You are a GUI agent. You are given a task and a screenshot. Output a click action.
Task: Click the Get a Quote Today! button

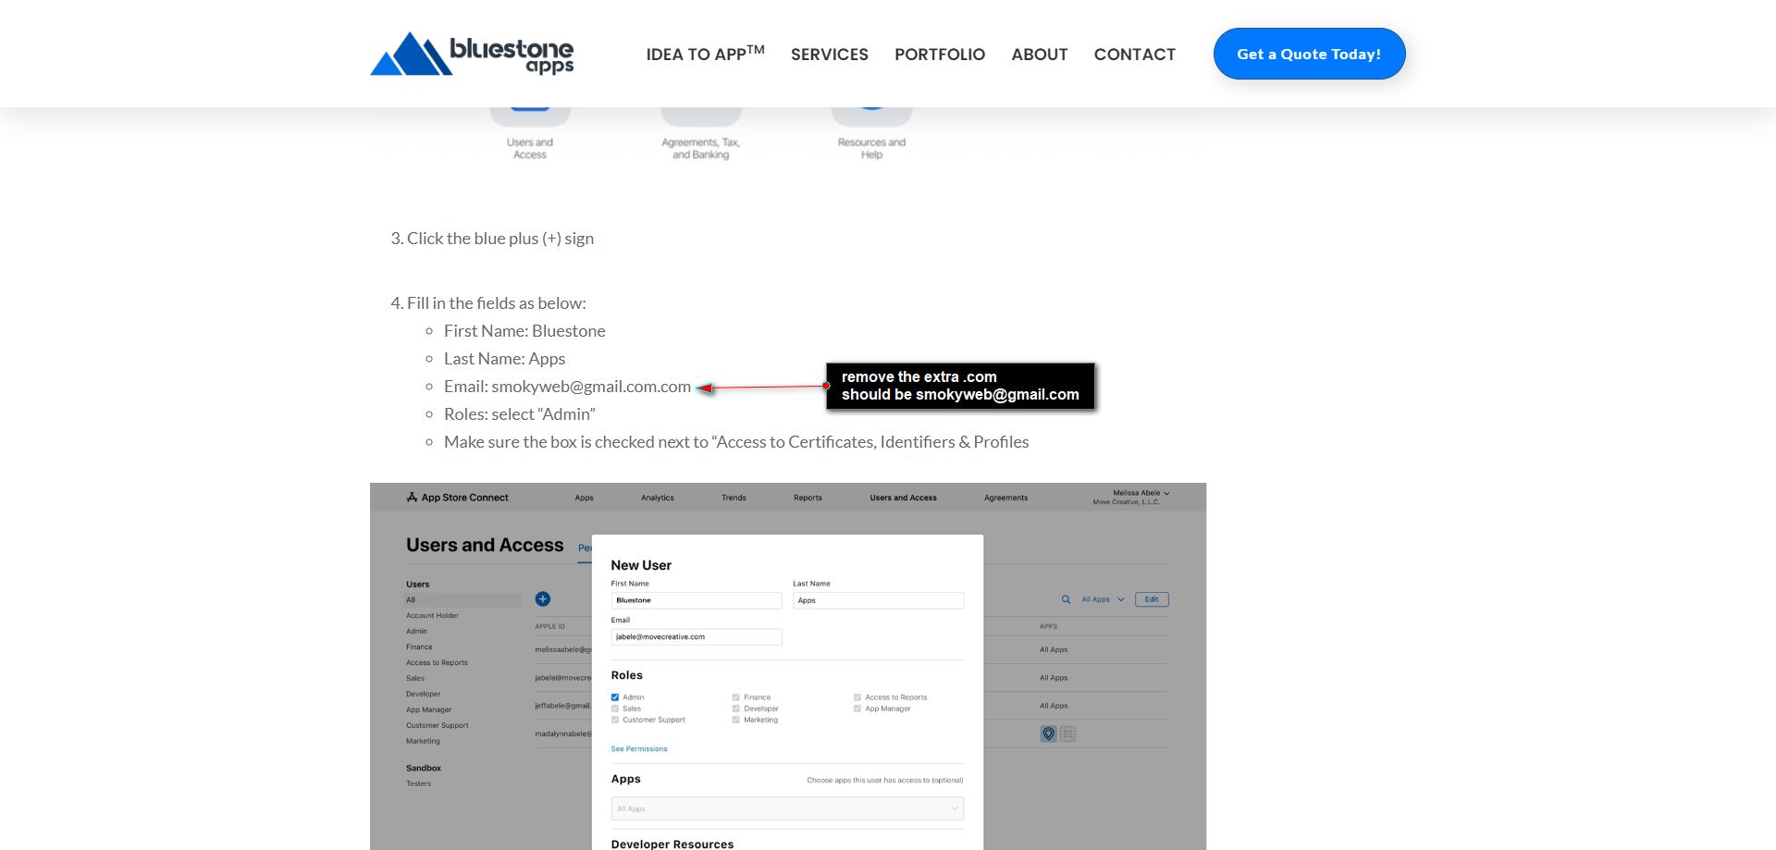pyautogui.click(x=1309, y=54)
